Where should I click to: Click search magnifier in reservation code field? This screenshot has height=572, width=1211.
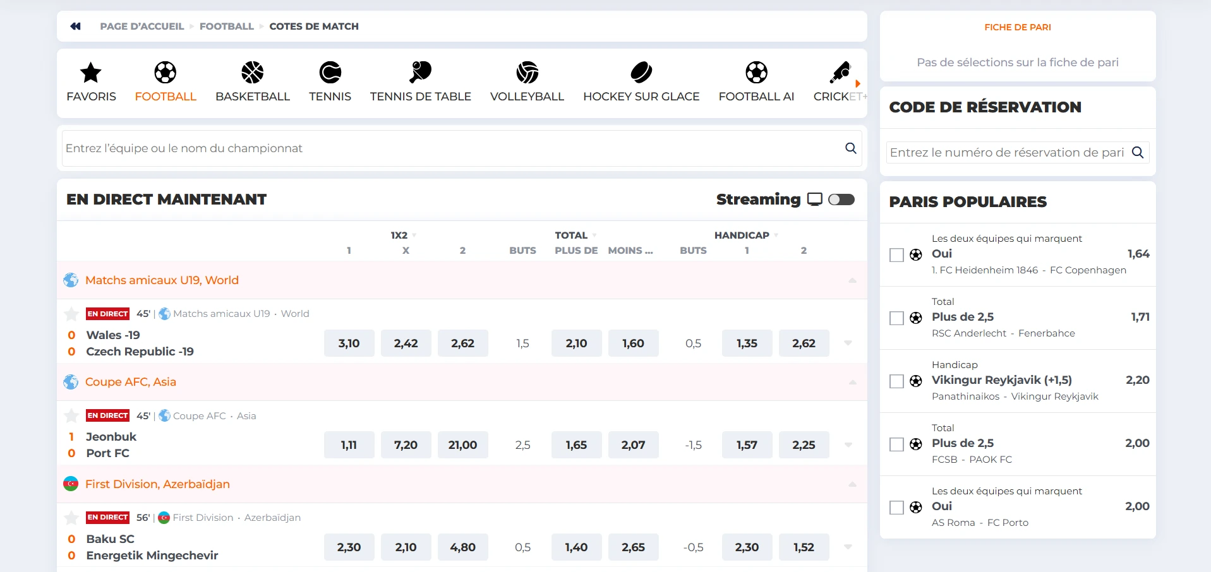pyautogui.click(x=1138, y=153)
